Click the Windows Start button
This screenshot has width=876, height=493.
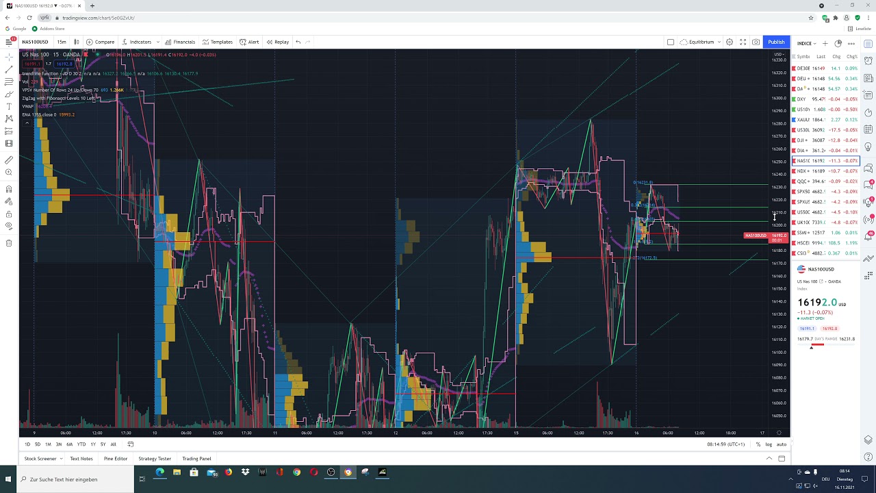(x=8, y=479)
